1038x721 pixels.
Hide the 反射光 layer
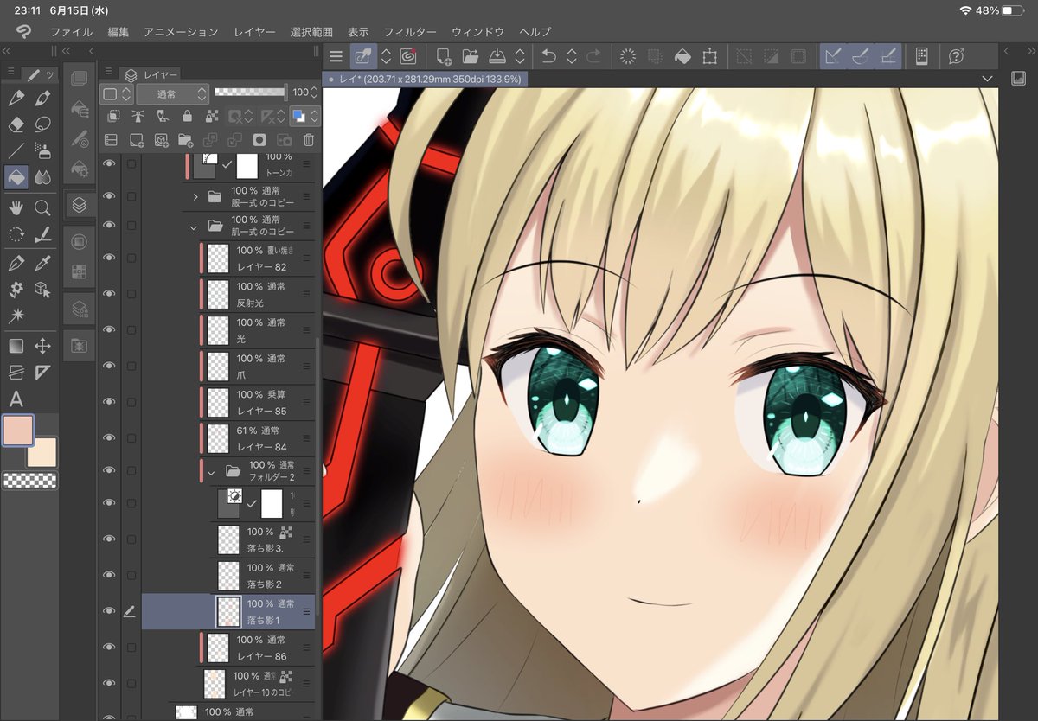click(109, 294)
